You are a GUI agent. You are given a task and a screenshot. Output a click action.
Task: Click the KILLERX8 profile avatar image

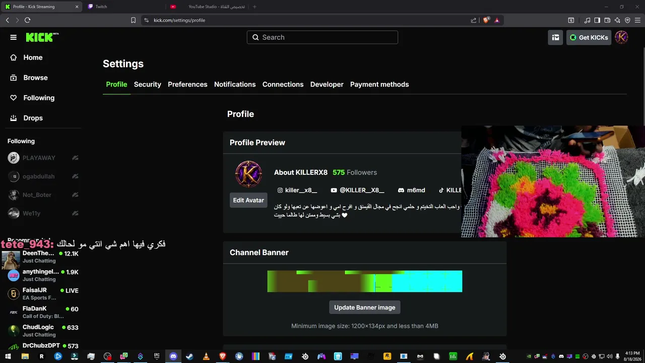(248, 174)
